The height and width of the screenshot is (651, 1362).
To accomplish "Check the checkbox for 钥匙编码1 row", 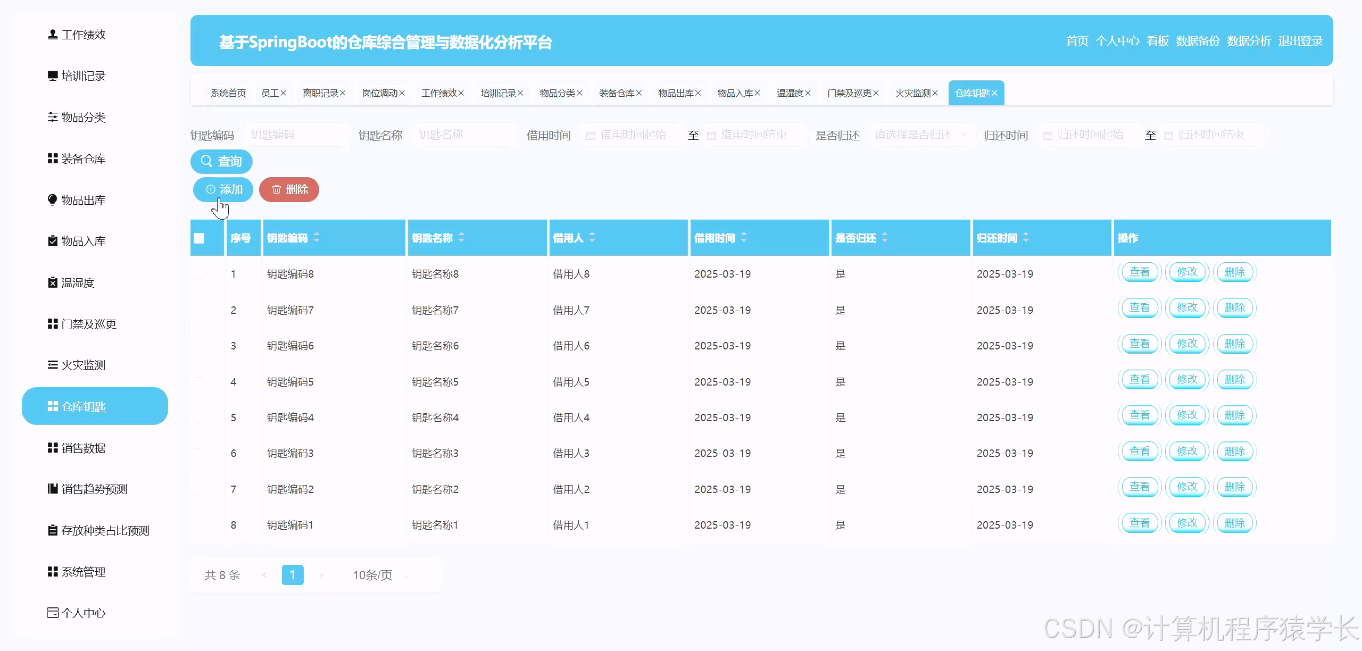I will (199, 524).
